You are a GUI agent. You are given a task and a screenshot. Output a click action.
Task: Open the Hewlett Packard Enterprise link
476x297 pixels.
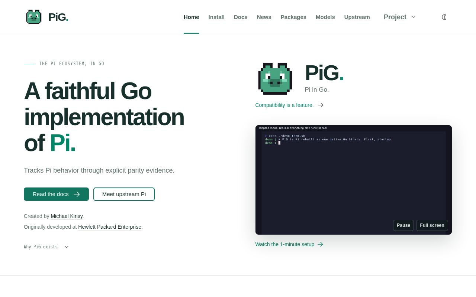(x=110, y=227)
